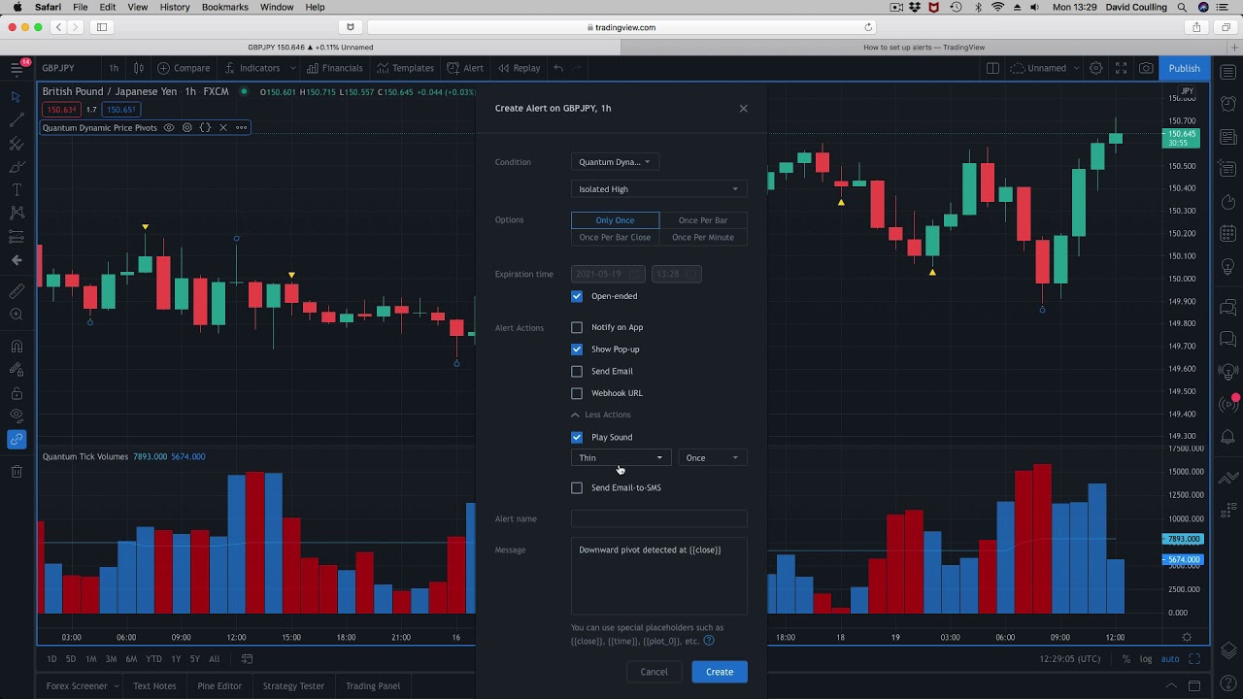Click the Publish button
This screenshot has width=1243, height=699.
click(1184, 68)
